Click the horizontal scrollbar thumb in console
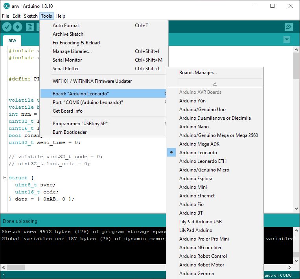Image resolution: width=300 pixels, height=279 pixels. point(16,267)
